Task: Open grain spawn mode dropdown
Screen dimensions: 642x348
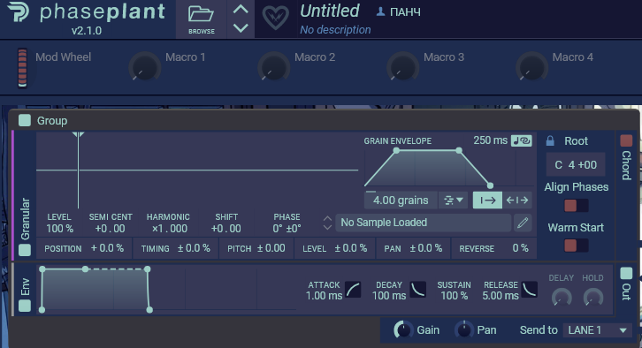Action: click(x=454, y=200)
